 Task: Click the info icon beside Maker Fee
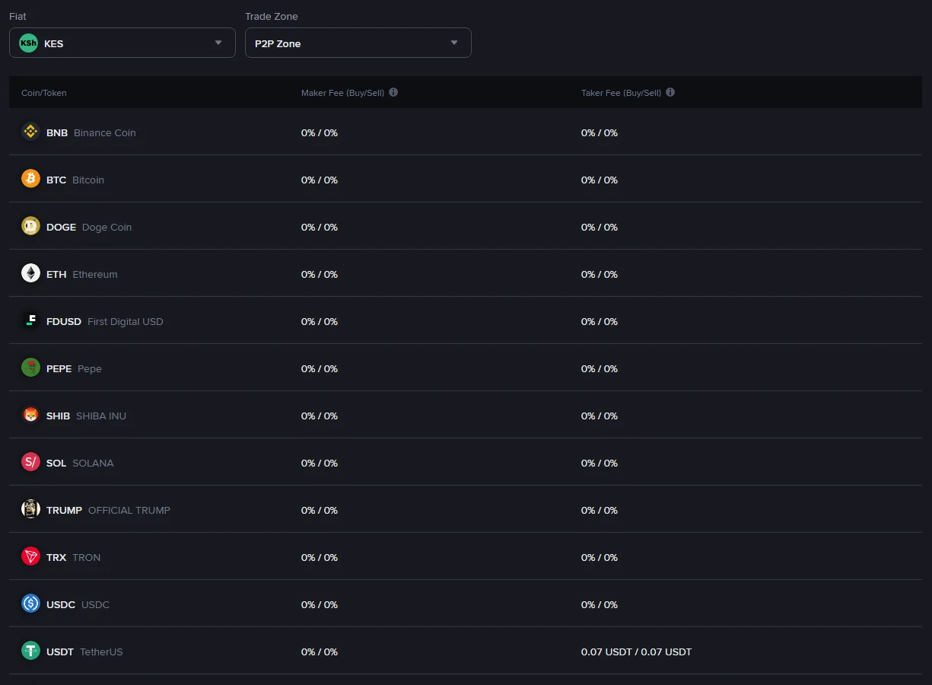393,92
